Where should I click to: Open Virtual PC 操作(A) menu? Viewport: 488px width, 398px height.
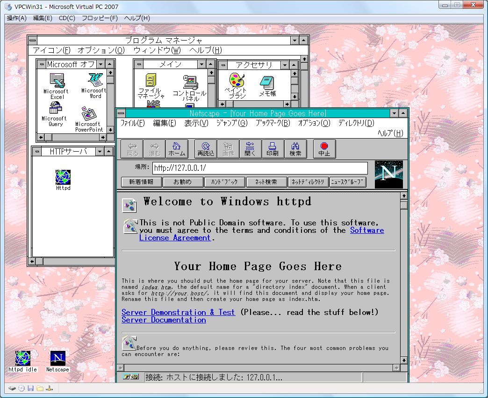pos(17,18)
